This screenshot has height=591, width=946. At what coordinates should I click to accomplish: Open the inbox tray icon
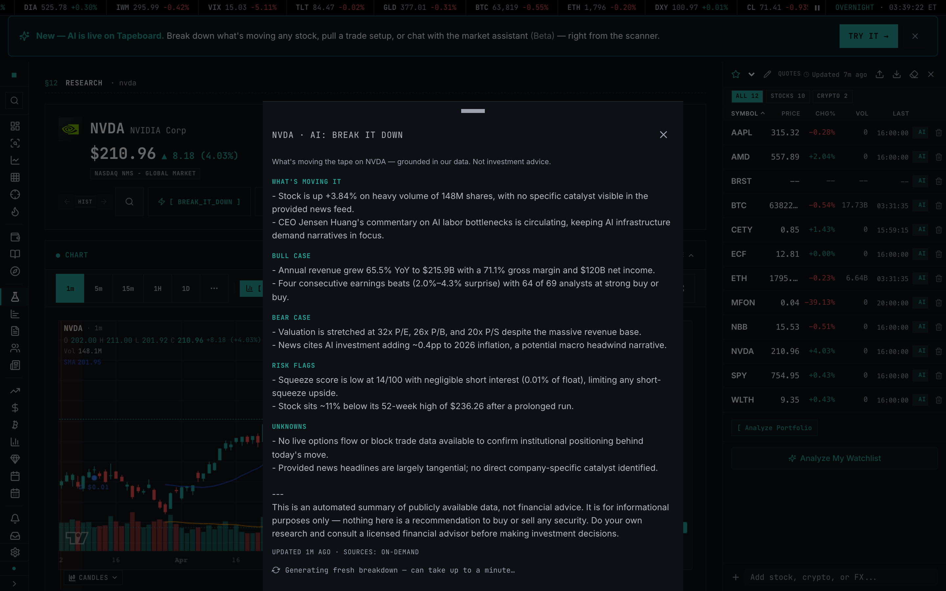(15, 536)
